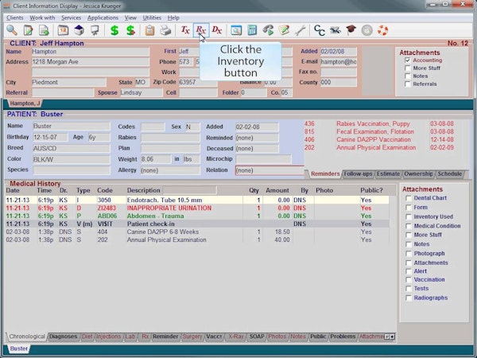477x358 pixels.
Task: Open the calculator toolbar icon
Action: click(x=252, y=30)
